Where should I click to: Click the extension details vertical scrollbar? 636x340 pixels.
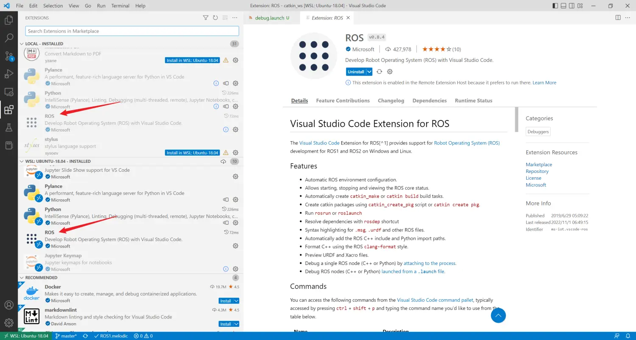tap(516, 120)
